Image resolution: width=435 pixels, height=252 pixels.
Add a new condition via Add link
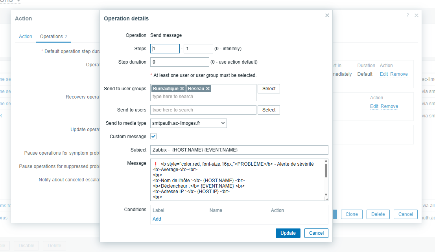[157, 219]
